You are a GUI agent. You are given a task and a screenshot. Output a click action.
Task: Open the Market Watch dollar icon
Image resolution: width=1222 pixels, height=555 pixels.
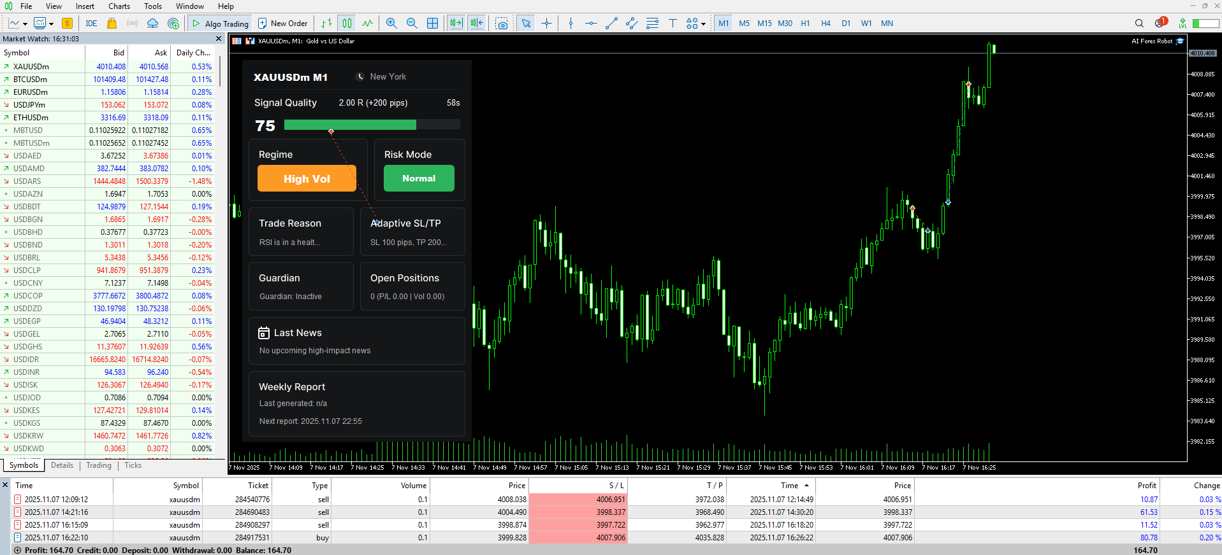[67, 24]
